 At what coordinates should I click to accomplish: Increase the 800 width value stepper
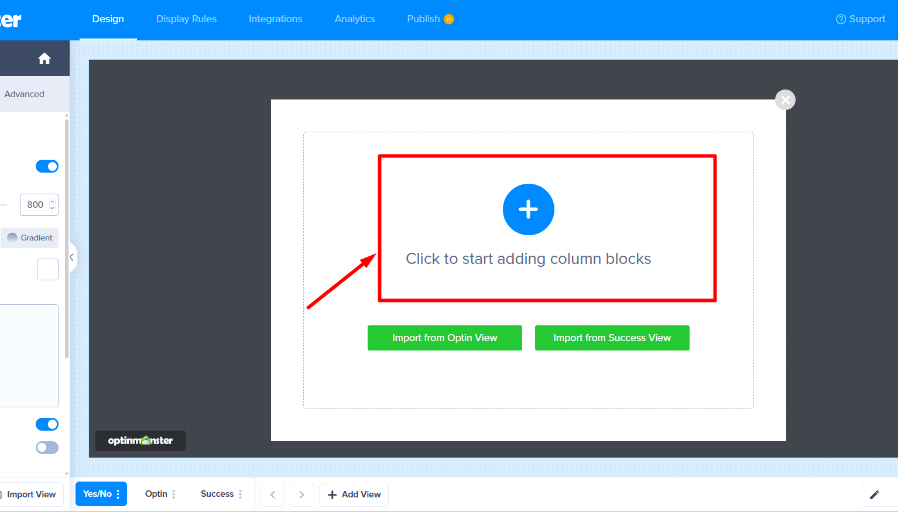[x=52, y=201]
